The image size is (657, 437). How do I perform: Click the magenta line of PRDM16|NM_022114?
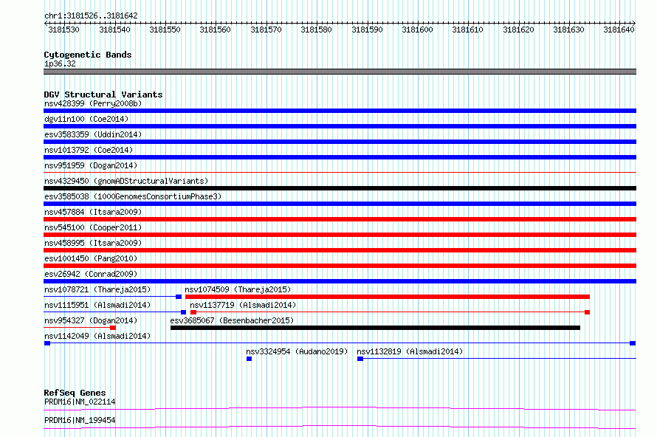tap(340, 408)
